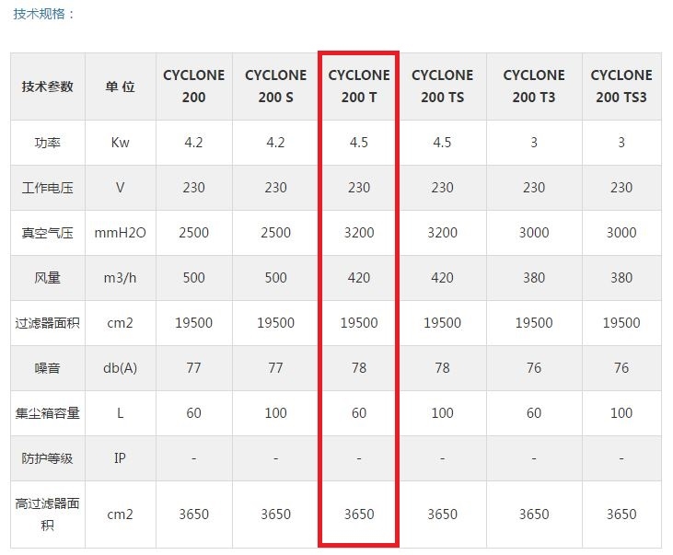
Task: Click 230 voltage value for CYCLONE 200 TS
Action: point(442,188)
